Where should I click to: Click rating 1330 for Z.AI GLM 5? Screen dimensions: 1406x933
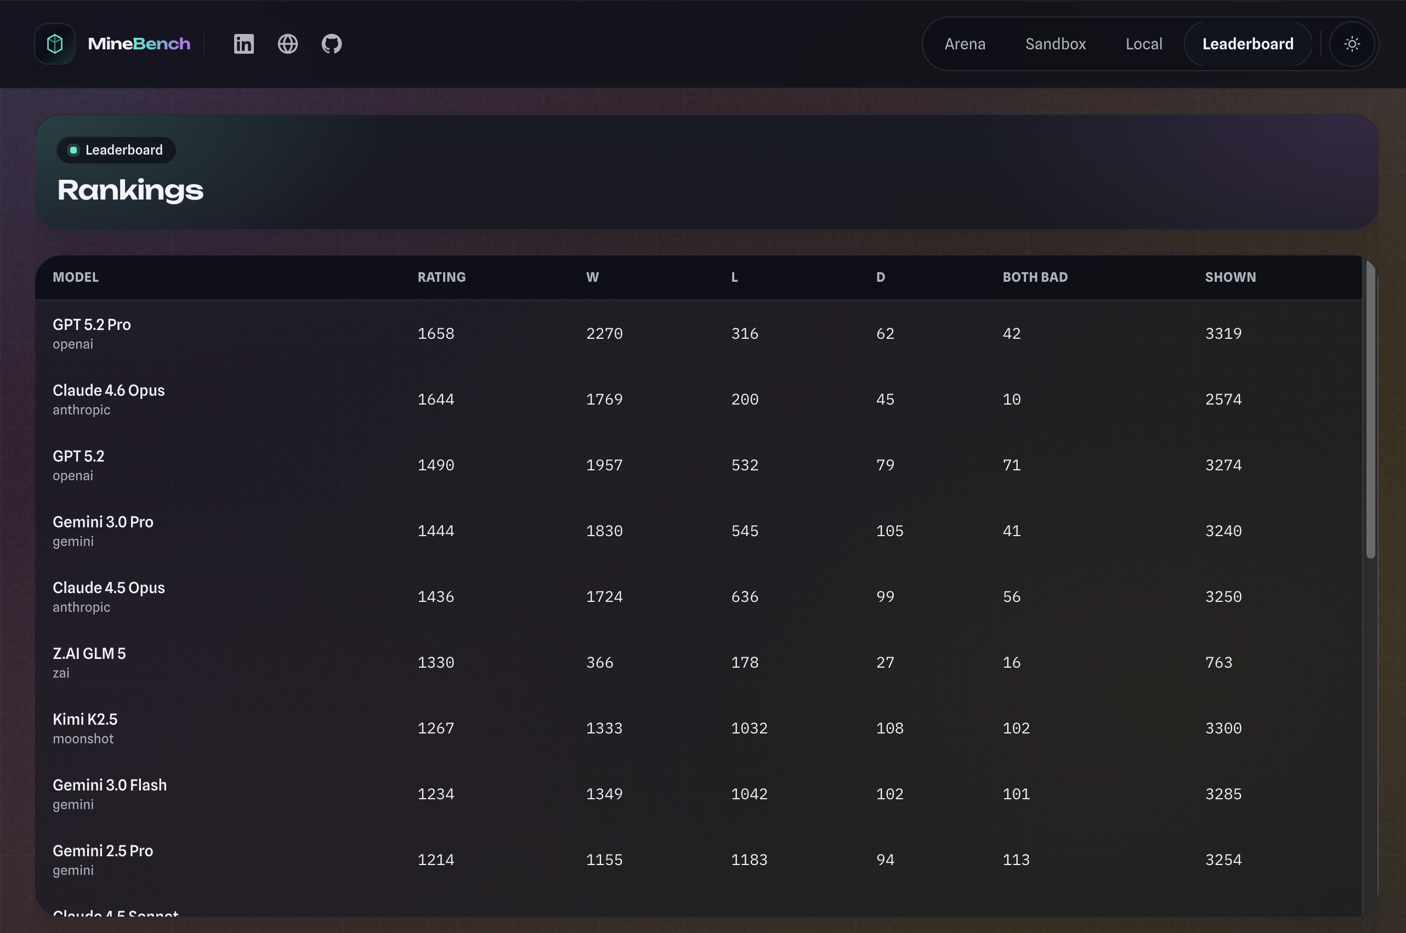436,662
